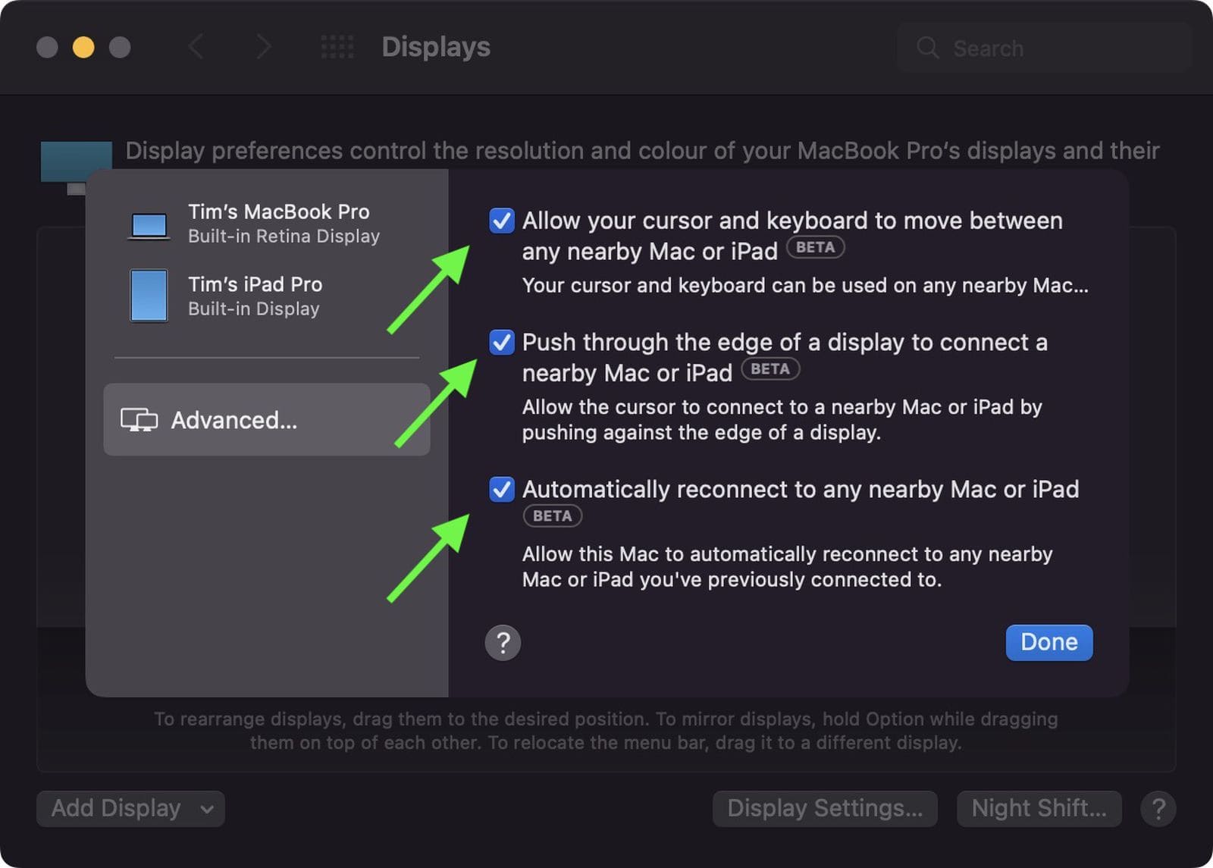The width and height of the screenshot is (1213, 868).
Task: Click the BETA badge after "Mac or iPad" cursor option
Action: [815, 247]
